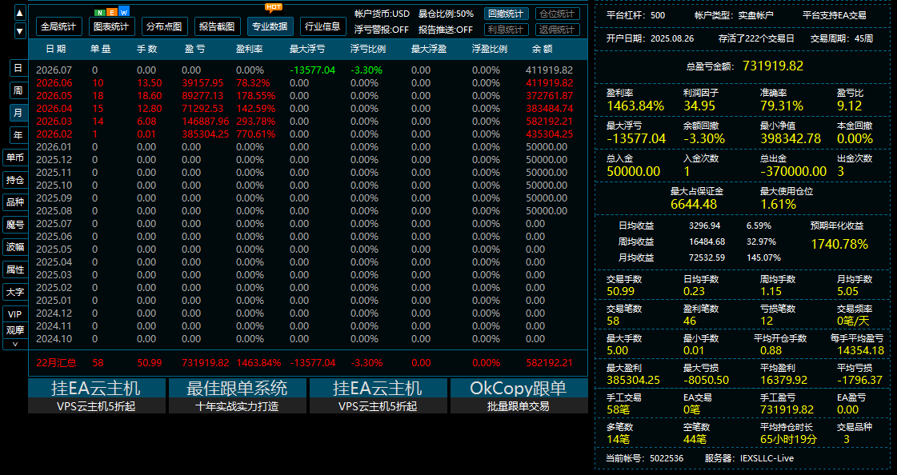Viewport: 897px width, 475px height.
Task: Click the -13577.04 value in the 2026.07 row
Action: [312, 70]
